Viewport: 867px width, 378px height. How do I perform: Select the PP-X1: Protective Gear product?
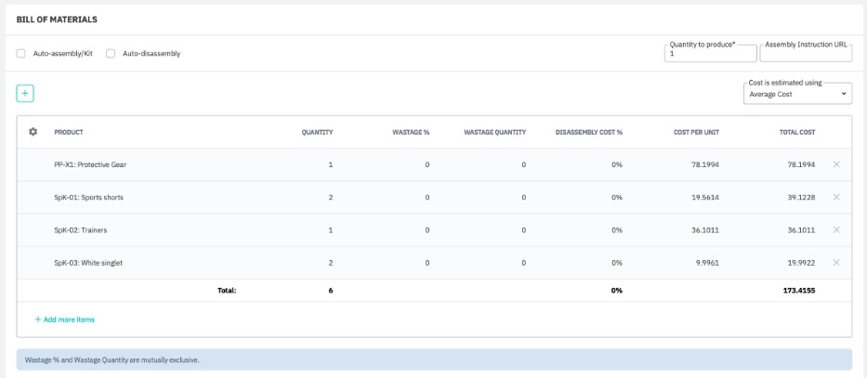90,164
